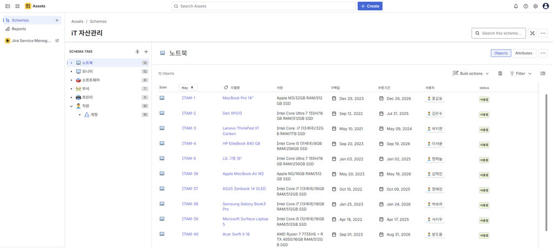Image resolution: width=553 pixels, height=249 pixels.
Task: Toggle the side panel view icon
Action: coord(543,74)
